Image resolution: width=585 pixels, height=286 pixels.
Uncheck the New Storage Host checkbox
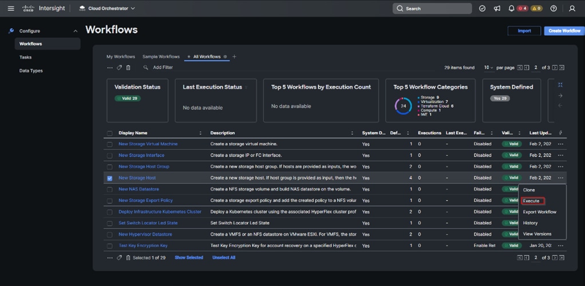click(110, 178)
